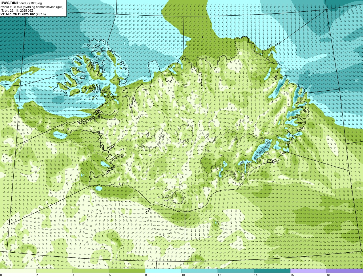This screenshot has height=277, width=363.
Task: Click the legend scale label '12'
Action: (x=220, y=275)
